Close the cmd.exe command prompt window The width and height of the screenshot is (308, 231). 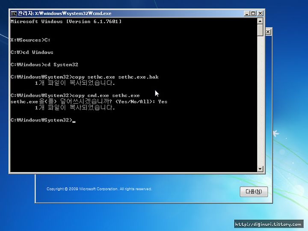pyautogui.click(x=260, y=13)
